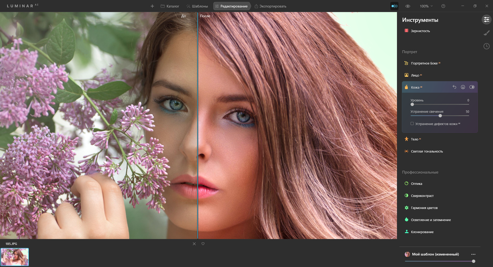Click the Инструменты panel title
493x267 pixels.
click(420, 20)
